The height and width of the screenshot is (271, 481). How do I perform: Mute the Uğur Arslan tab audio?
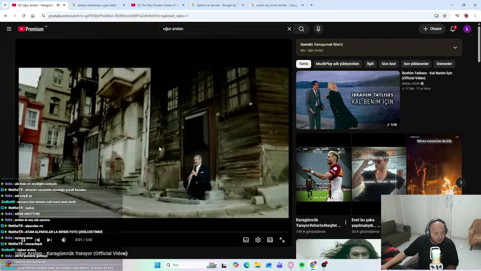click(58, 5)
